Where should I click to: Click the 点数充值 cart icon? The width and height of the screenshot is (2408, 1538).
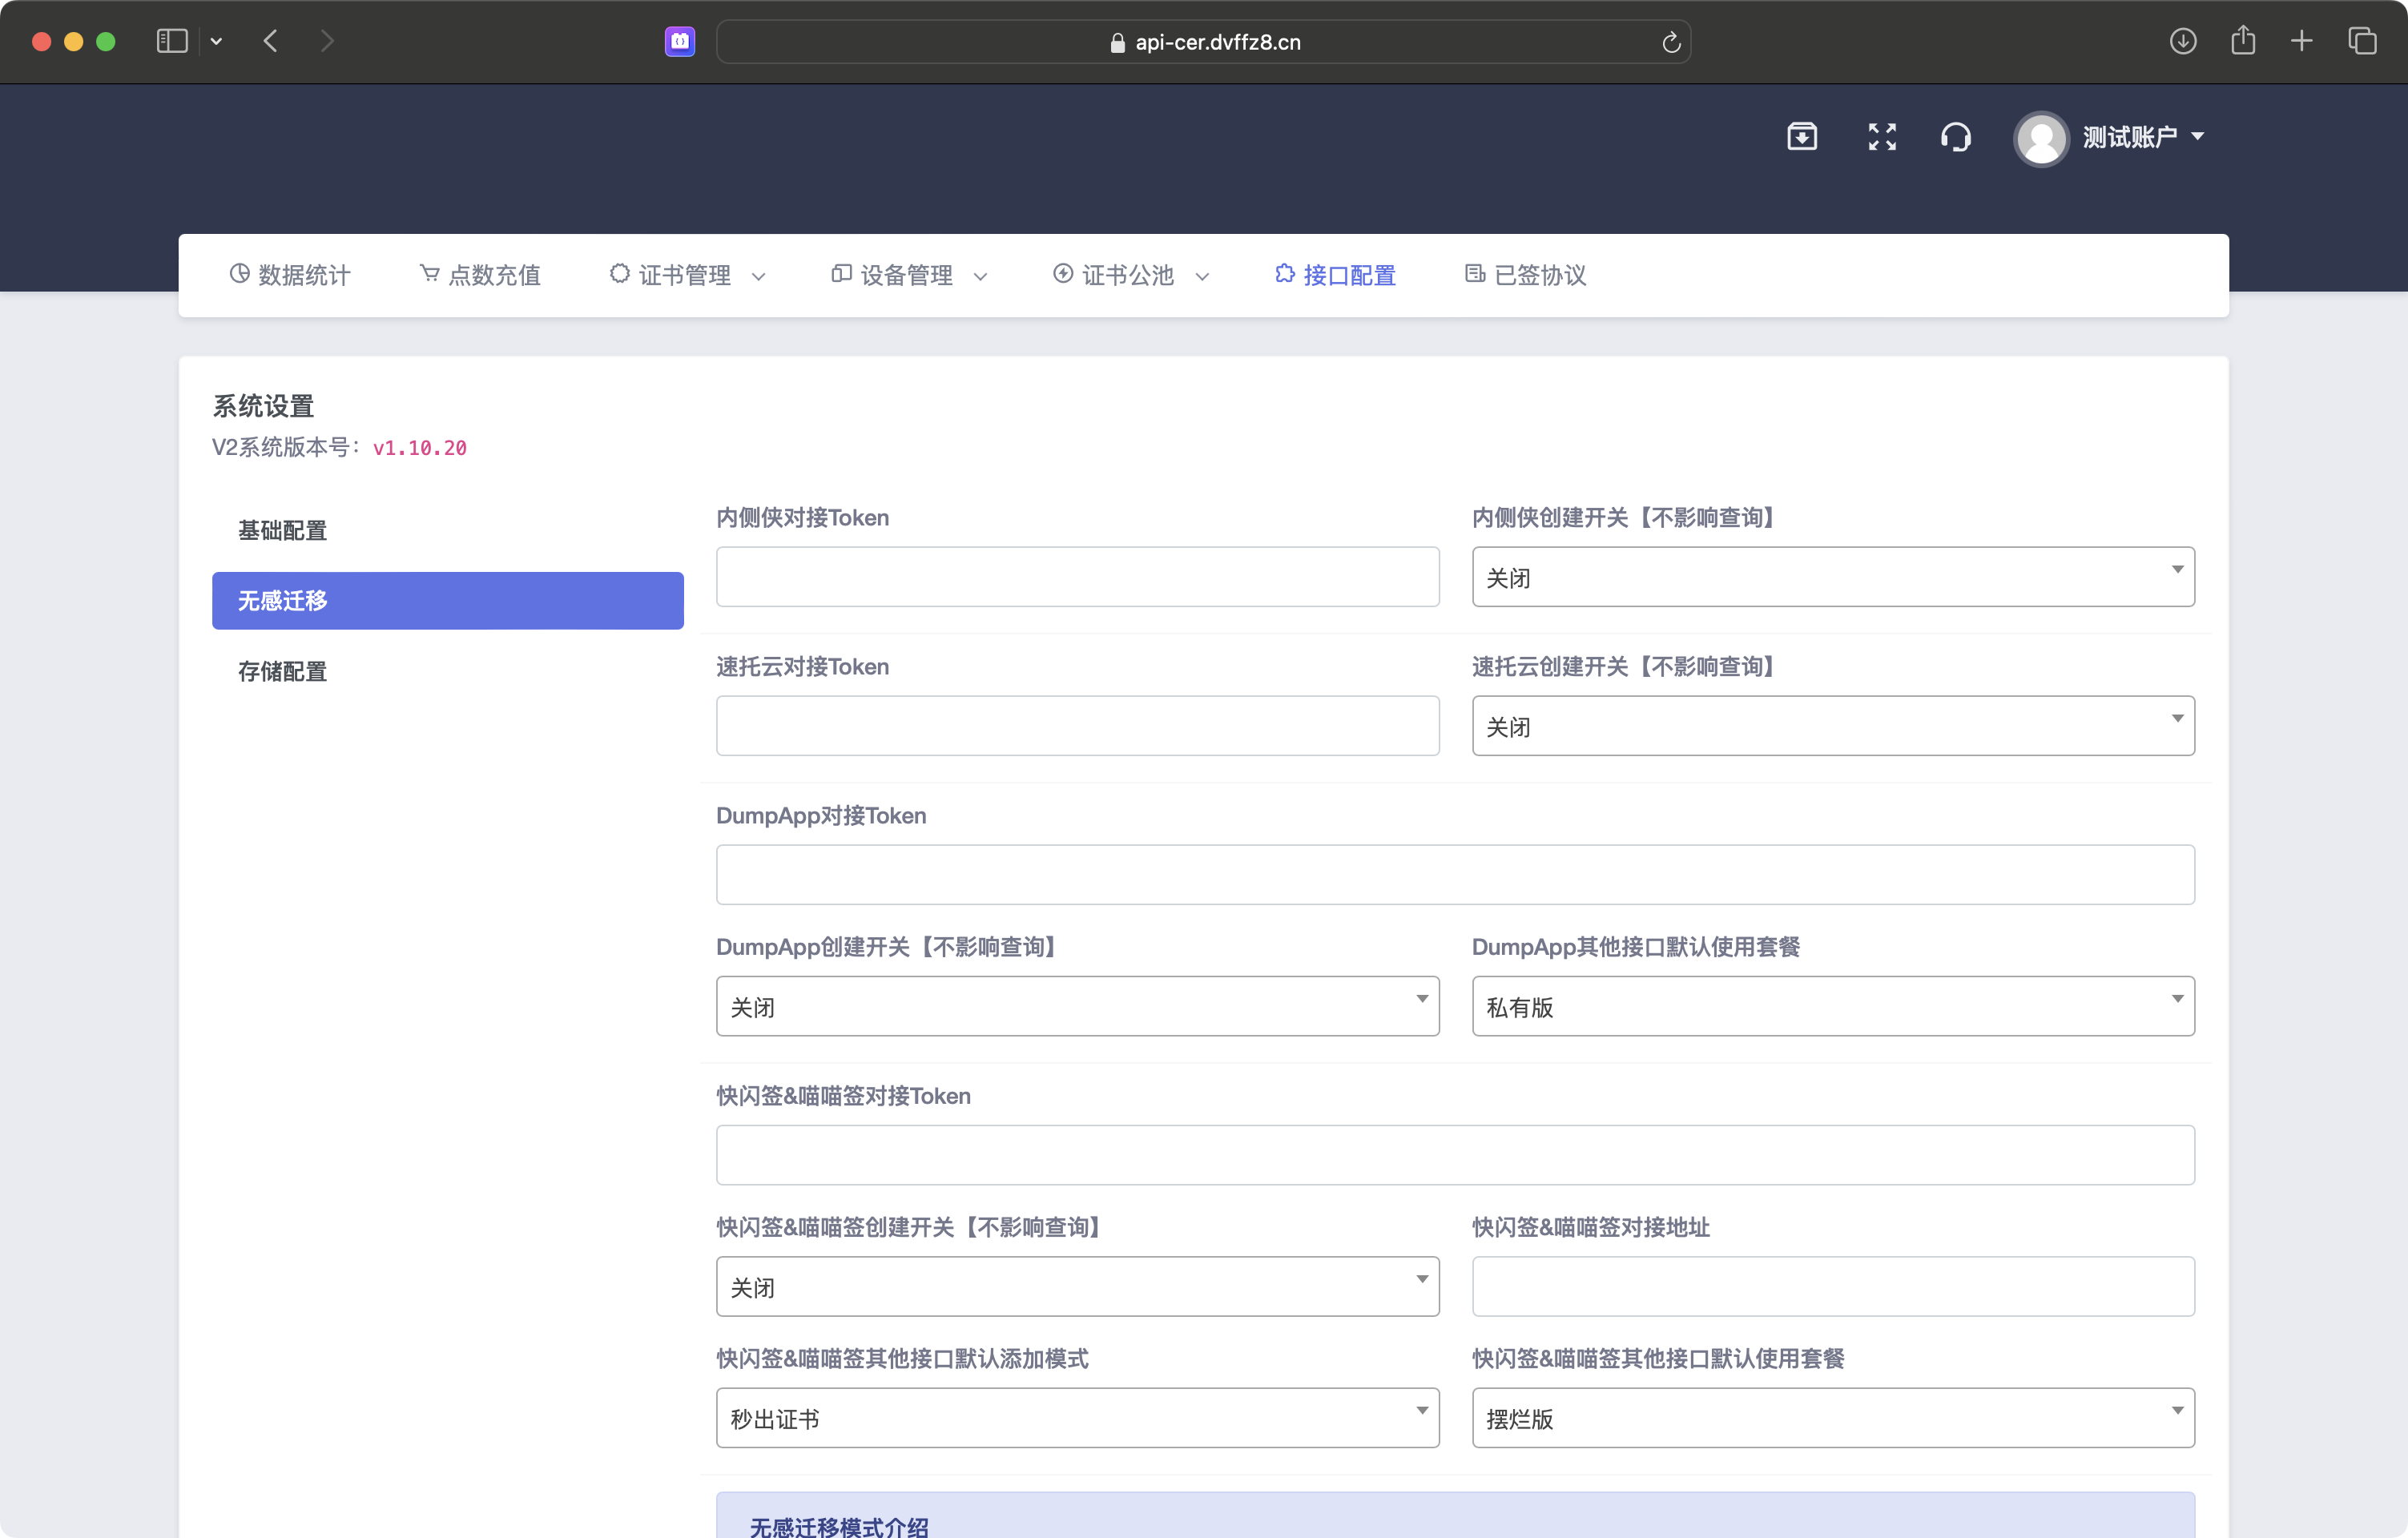(x=429, y=273)
